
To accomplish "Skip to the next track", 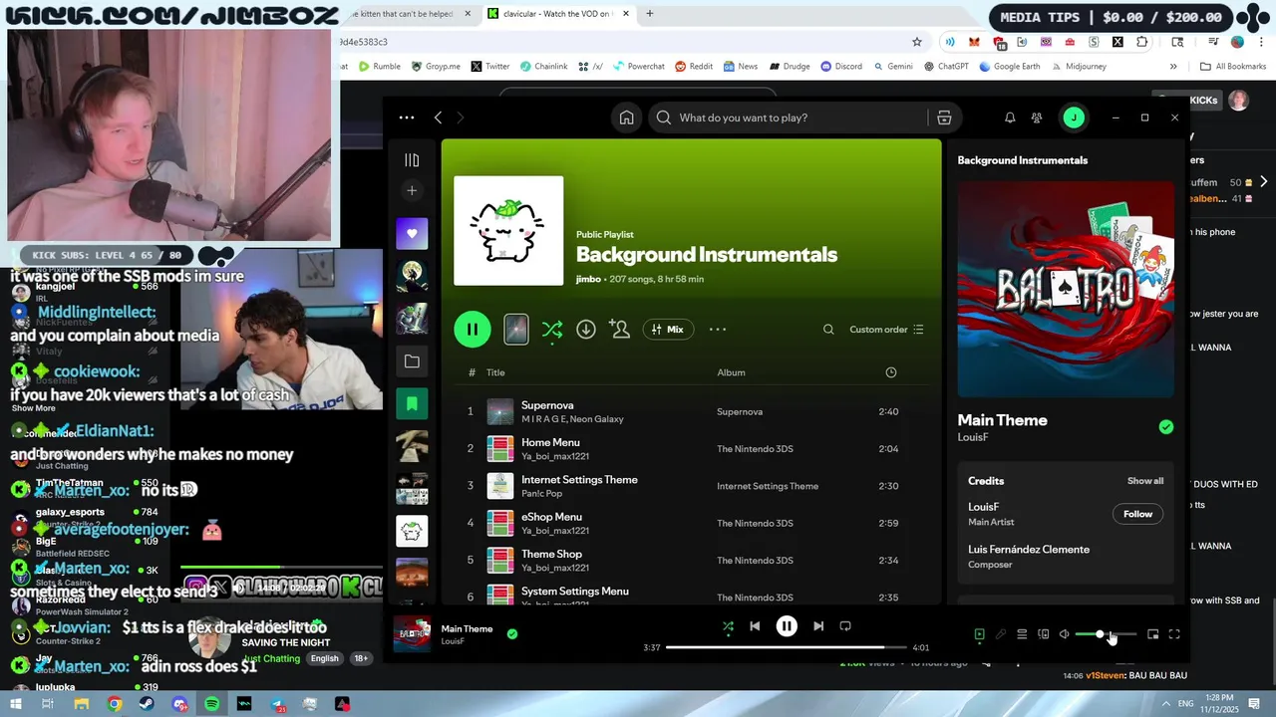I will coord(818,626).
